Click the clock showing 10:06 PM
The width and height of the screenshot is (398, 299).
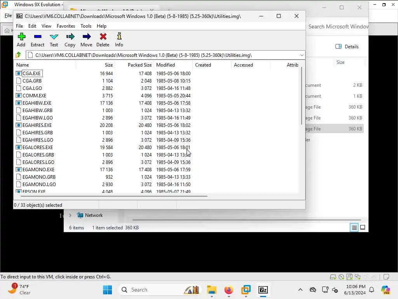[x=355, y=290]
